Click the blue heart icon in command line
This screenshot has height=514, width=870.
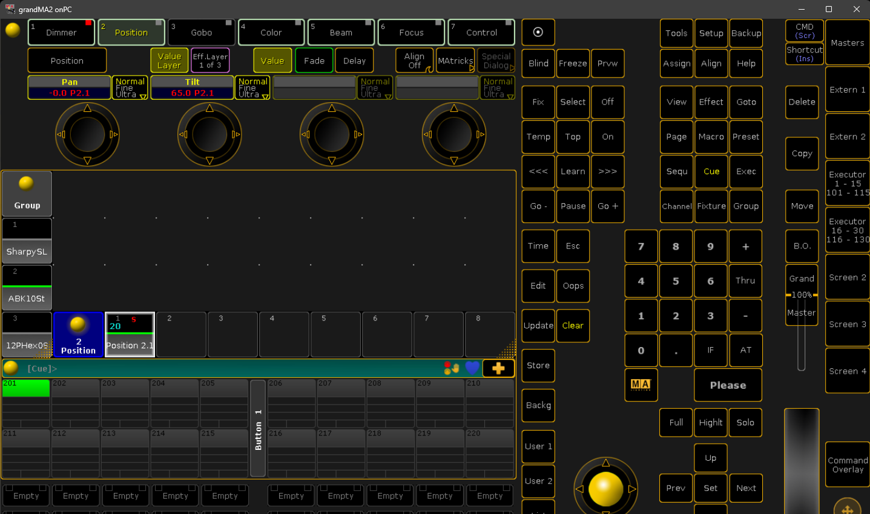(x=473, y=368)
